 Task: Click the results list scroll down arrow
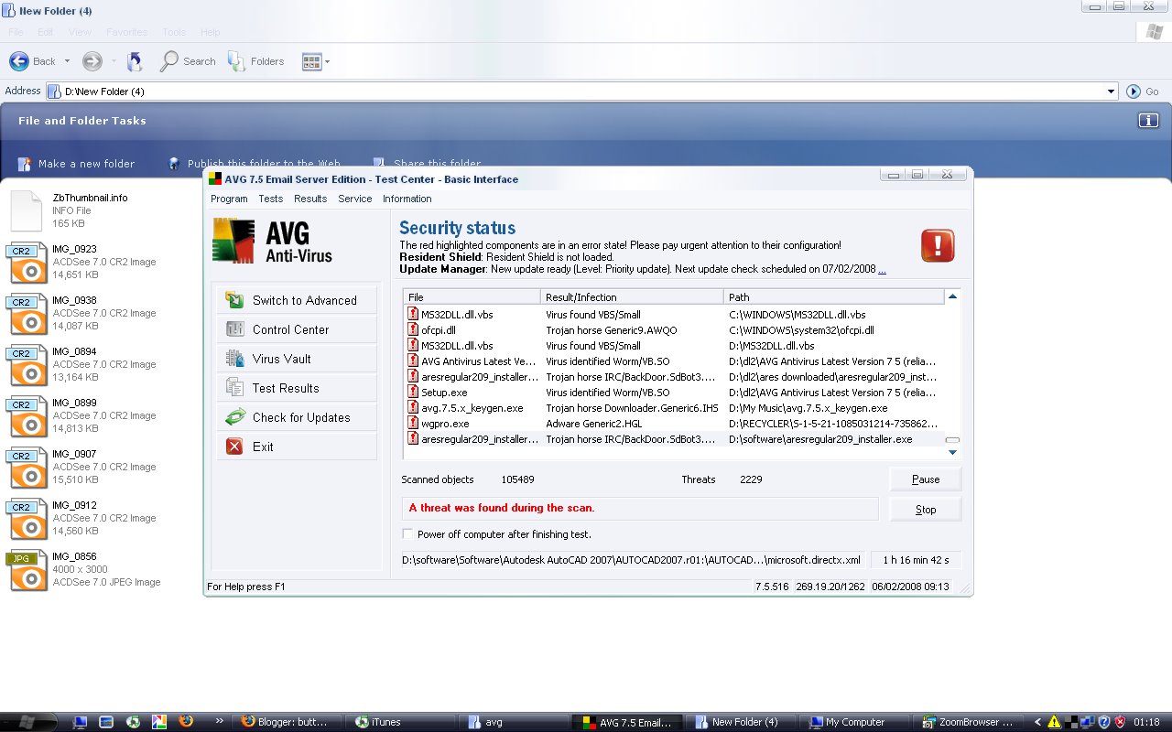952,452
